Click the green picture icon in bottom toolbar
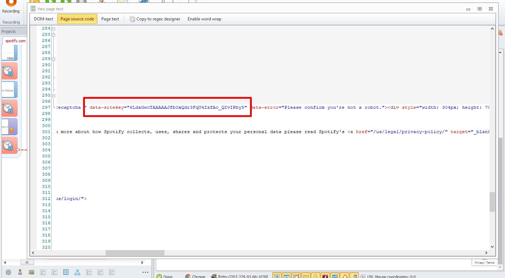This screenshot has height=278, width=505. point(32,272)
